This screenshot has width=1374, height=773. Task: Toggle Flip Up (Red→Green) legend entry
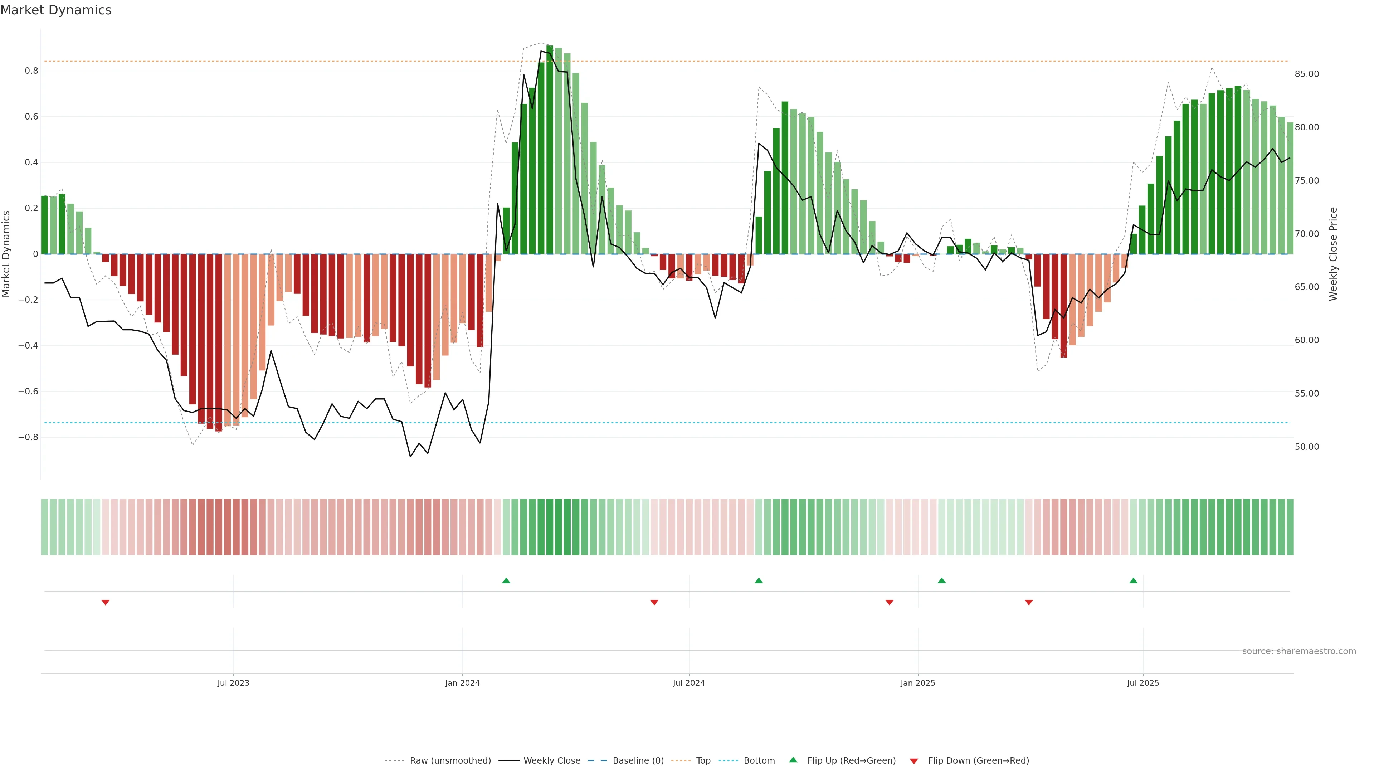tap(851, 761)
